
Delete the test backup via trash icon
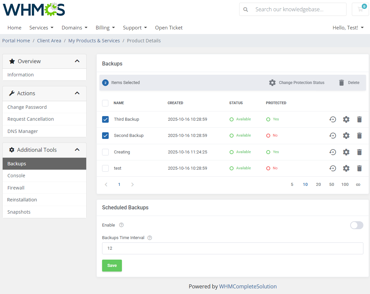click(359, 168)
